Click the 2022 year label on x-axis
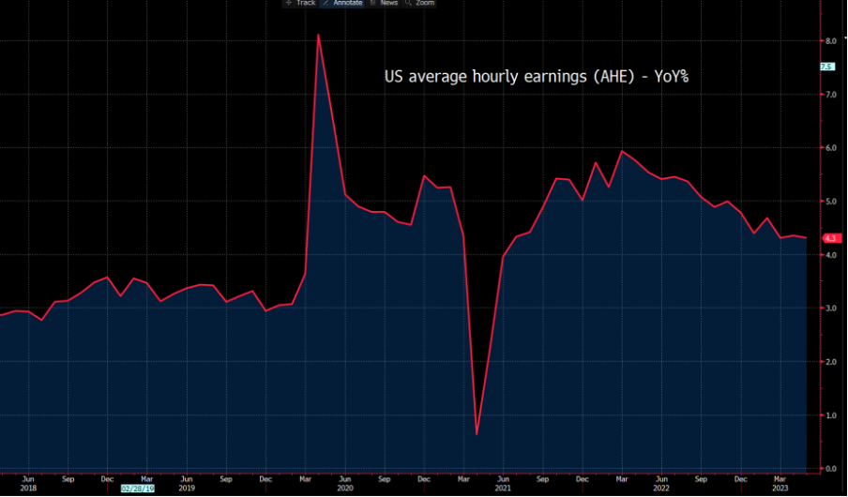The width and height of the screenshot is (848, 497). coord(661,489)
